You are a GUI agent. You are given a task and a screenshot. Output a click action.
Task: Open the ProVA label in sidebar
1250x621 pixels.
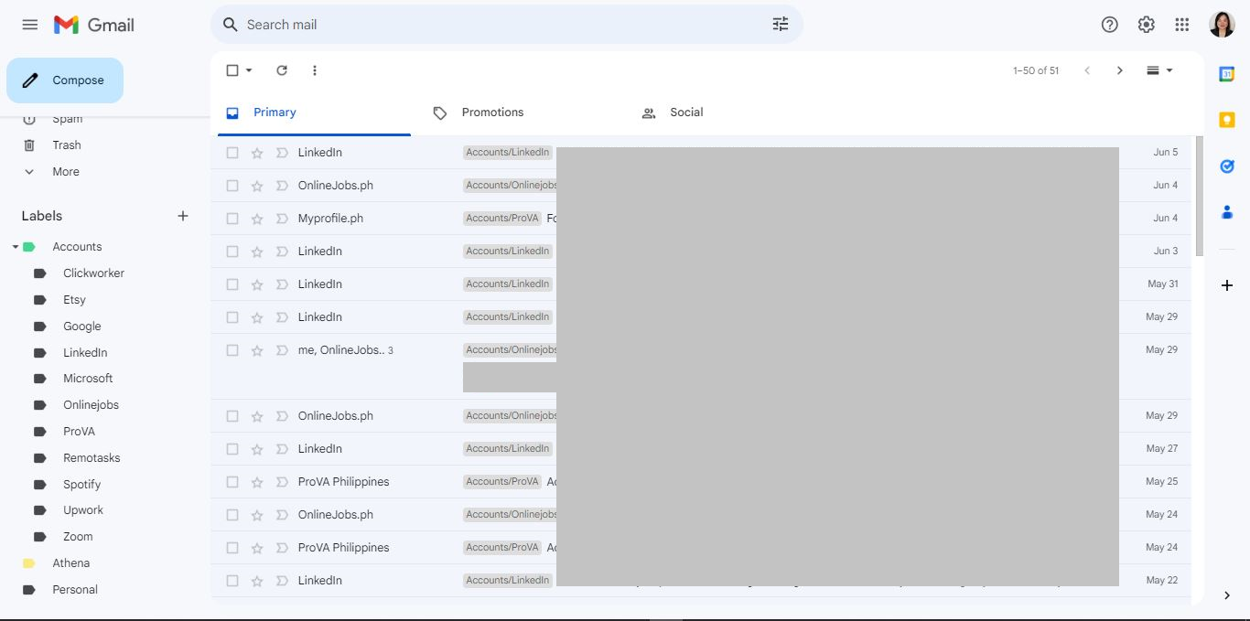[x=79, y=432]
